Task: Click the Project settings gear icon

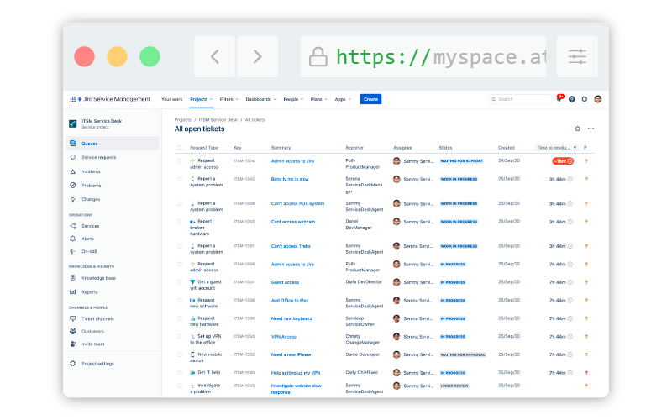Action: pyautogui.click(x=73, y=364)
